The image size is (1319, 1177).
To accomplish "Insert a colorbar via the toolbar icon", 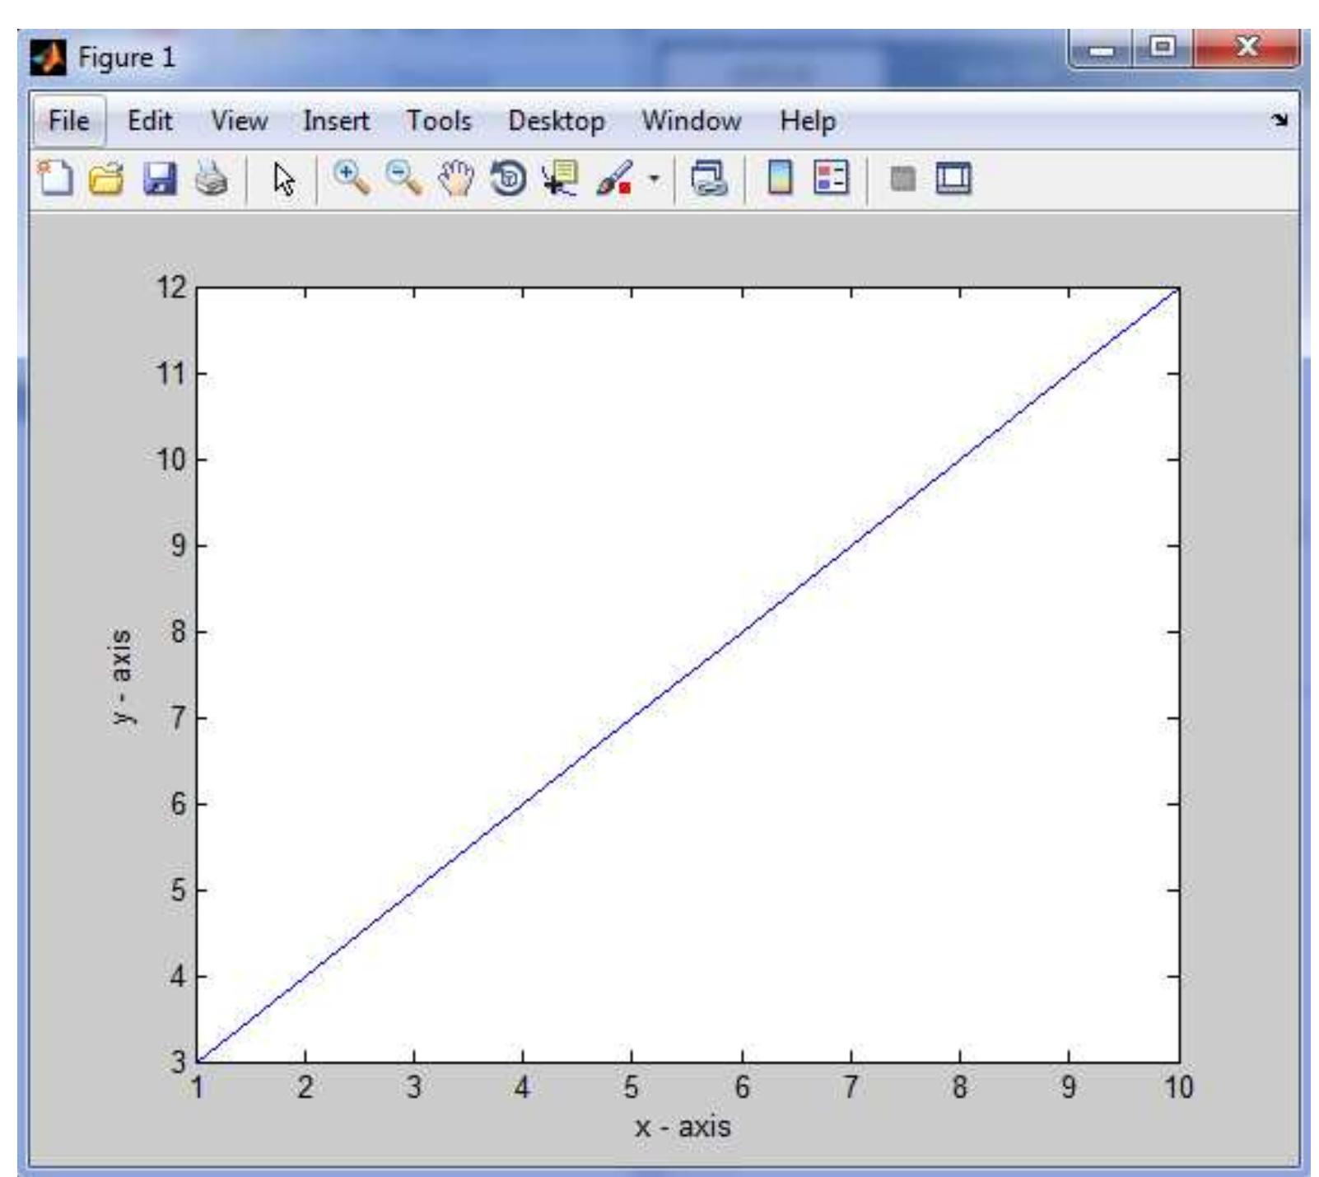I will click(x=780, y=178).
